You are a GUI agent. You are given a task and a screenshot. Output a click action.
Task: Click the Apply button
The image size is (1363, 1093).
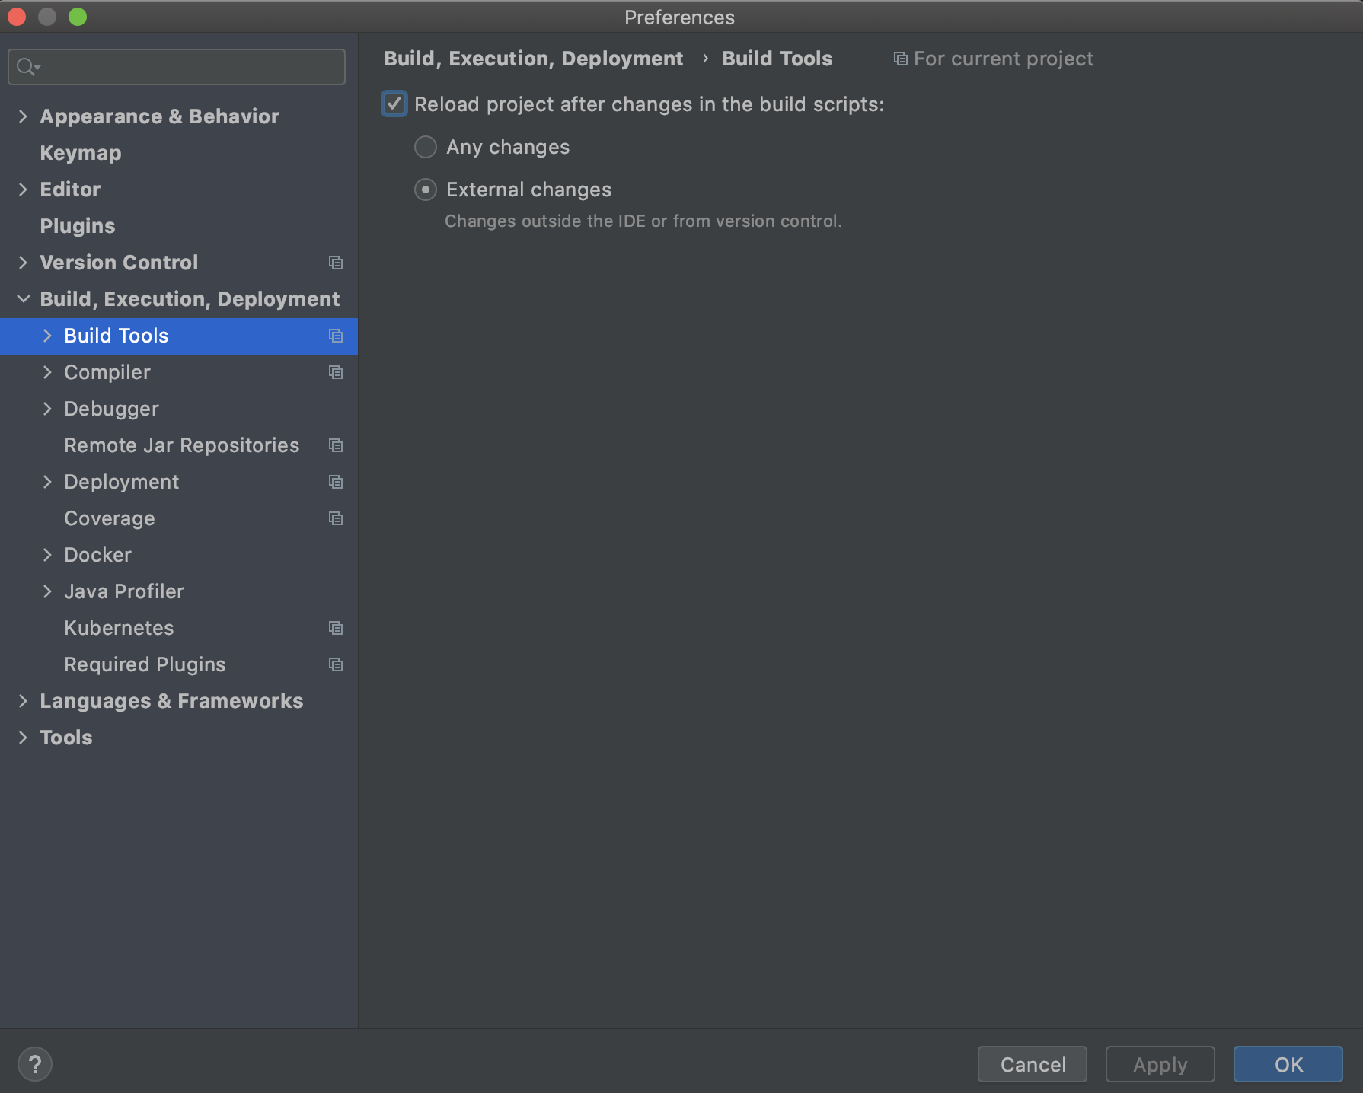1160,1064
